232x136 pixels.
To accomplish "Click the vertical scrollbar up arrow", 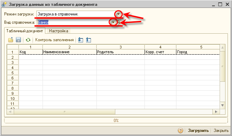I will click(x=222, y=48).
